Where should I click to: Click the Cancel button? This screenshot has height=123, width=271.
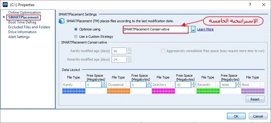258,116
